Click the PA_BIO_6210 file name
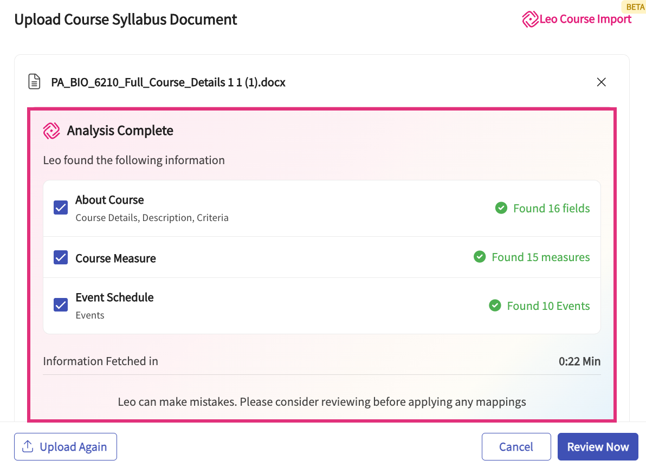646x467 pixels. [168, 82]
